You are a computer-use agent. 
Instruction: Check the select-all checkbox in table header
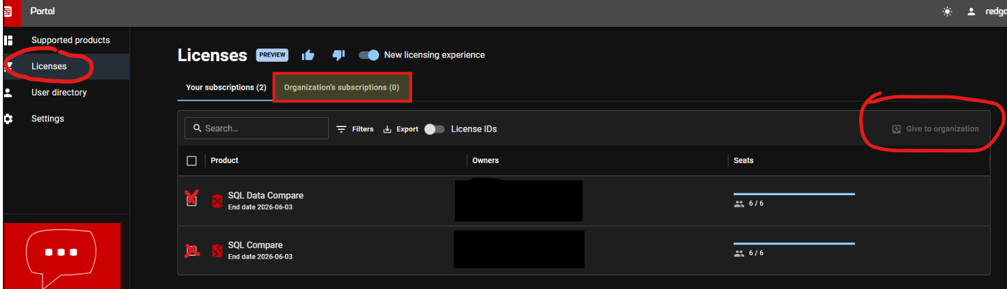pos(192,161)
